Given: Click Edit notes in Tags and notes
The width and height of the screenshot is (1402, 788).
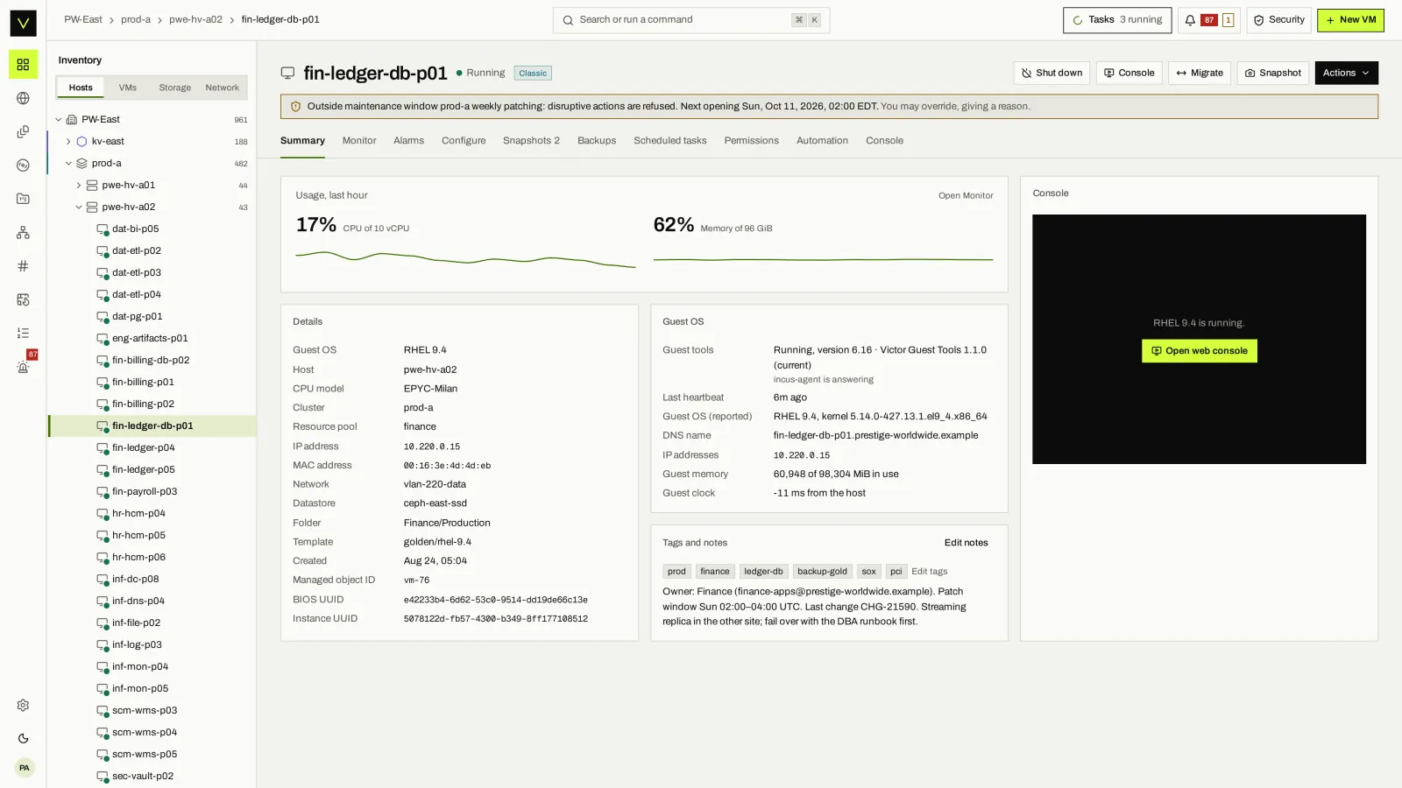Looking at the screenshot, I should [966, 543].
